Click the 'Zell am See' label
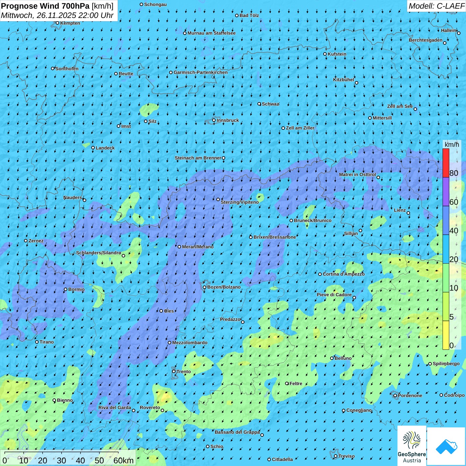 (400, 106)
